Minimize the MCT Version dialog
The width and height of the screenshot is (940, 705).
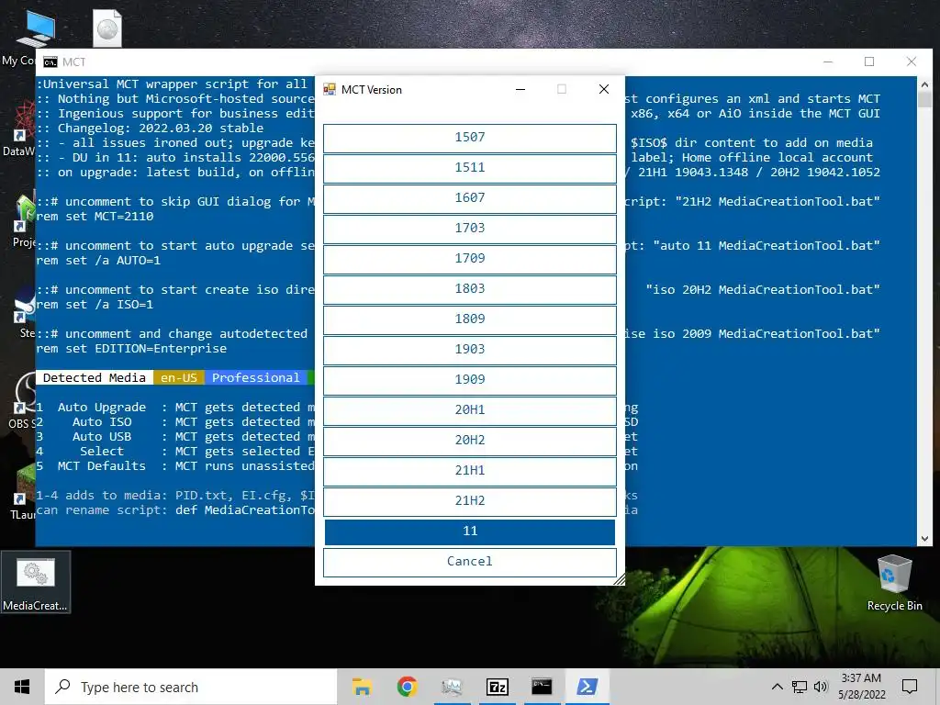tap(520, 89)
